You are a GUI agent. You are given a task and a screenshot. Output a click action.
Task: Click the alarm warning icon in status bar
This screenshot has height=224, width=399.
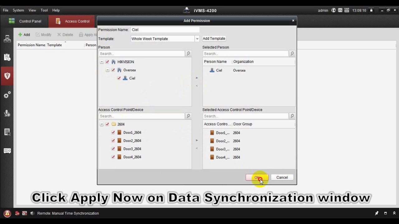point(7,213)
